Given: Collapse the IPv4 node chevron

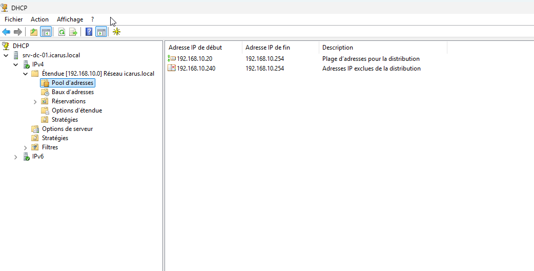Looking at the screenshot, I should (x=16, y=64).
